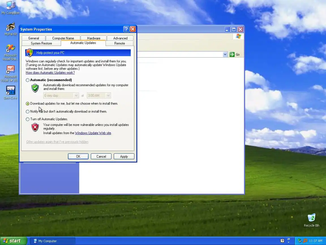326x245 pixels.
Task: Click OK in System Properties
Action: click(x=78, y=157)
